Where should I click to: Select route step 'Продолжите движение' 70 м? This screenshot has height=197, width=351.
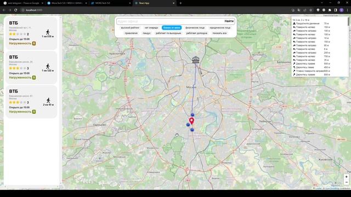click(311, 24)
